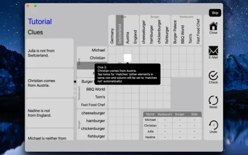Click the Close home icon
Screen dimensions: 248x155
point(213,26)
